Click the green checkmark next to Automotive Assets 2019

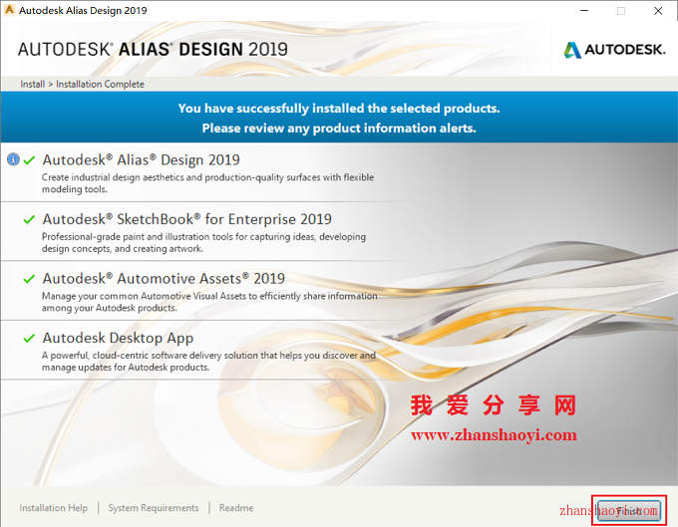[29, 279]
